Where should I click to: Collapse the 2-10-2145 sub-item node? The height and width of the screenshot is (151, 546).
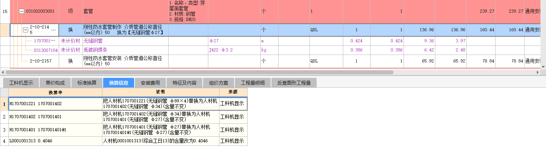[x=25, y=30]
